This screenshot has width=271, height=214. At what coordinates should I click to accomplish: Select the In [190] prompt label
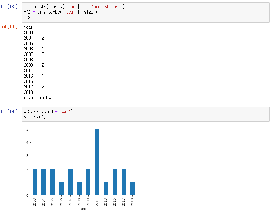point(10,111)
